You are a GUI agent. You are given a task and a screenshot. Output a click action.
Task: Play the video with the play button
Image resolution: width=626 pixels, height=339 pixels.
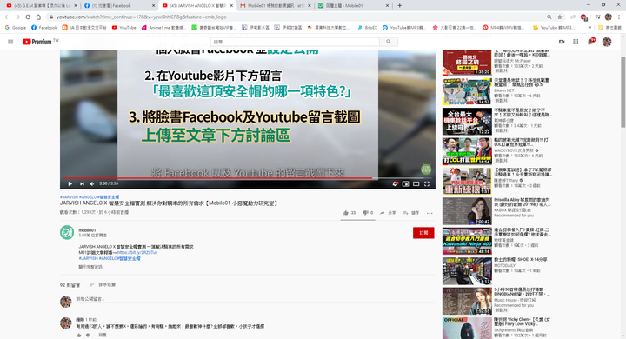pyautogui.click(x=70, y=183)
